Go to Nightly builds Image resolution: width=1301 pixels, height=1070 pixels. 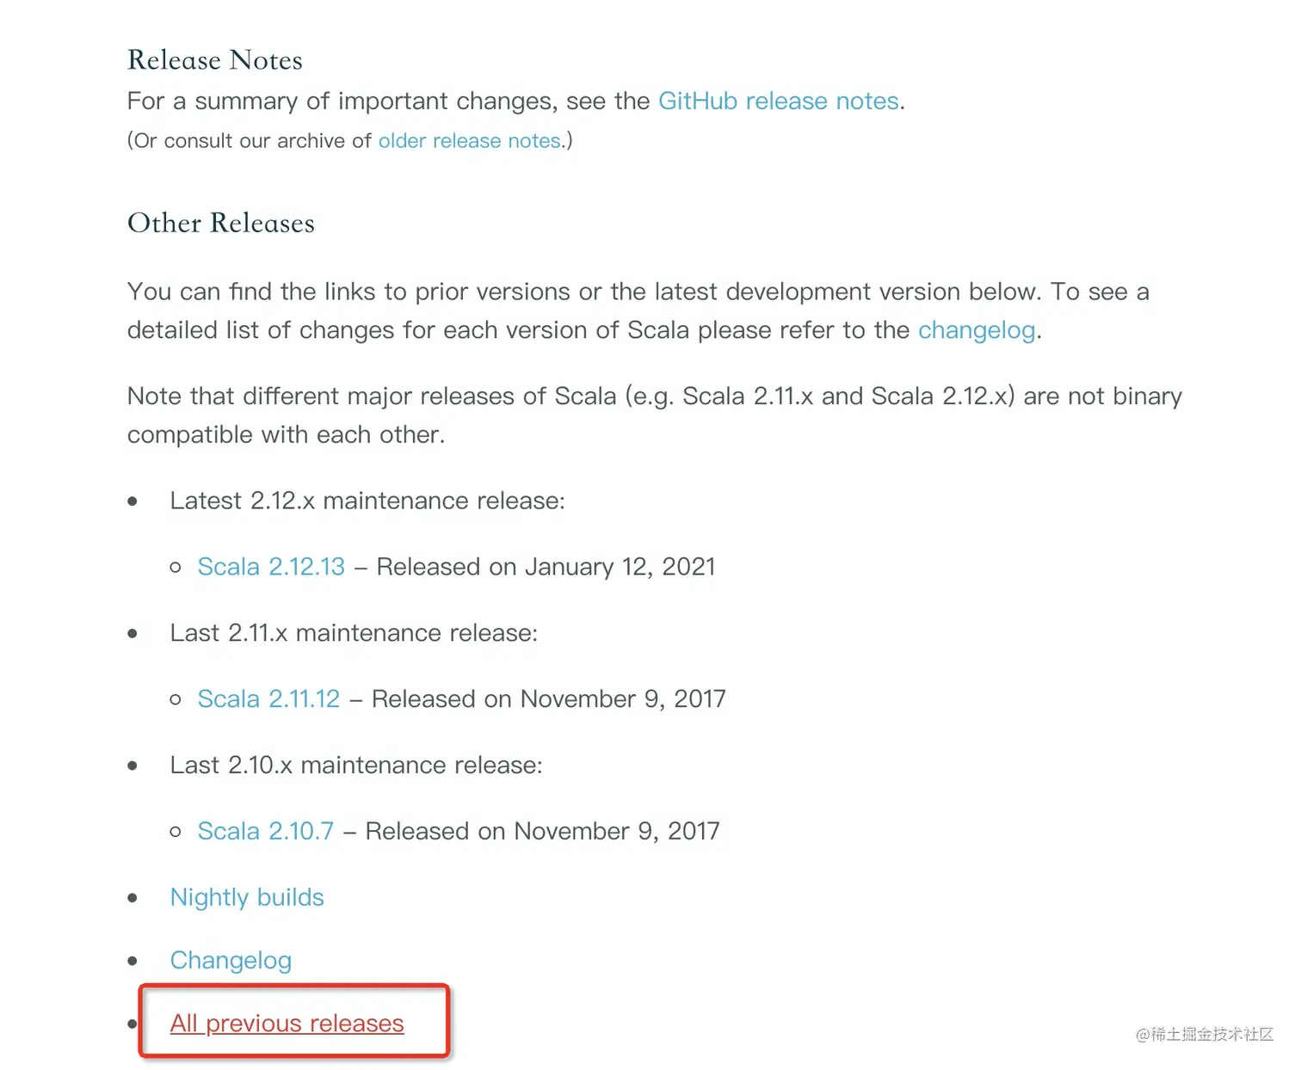click(247, 897)
